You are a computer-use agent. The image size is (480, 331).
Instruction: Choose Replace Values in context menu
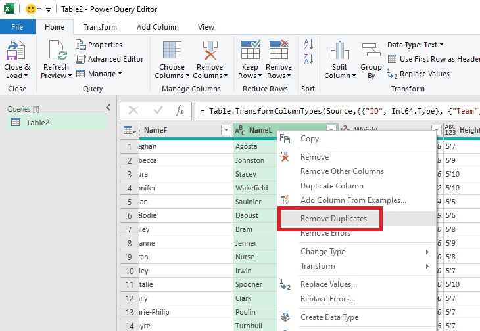click(x=357, y=284)
